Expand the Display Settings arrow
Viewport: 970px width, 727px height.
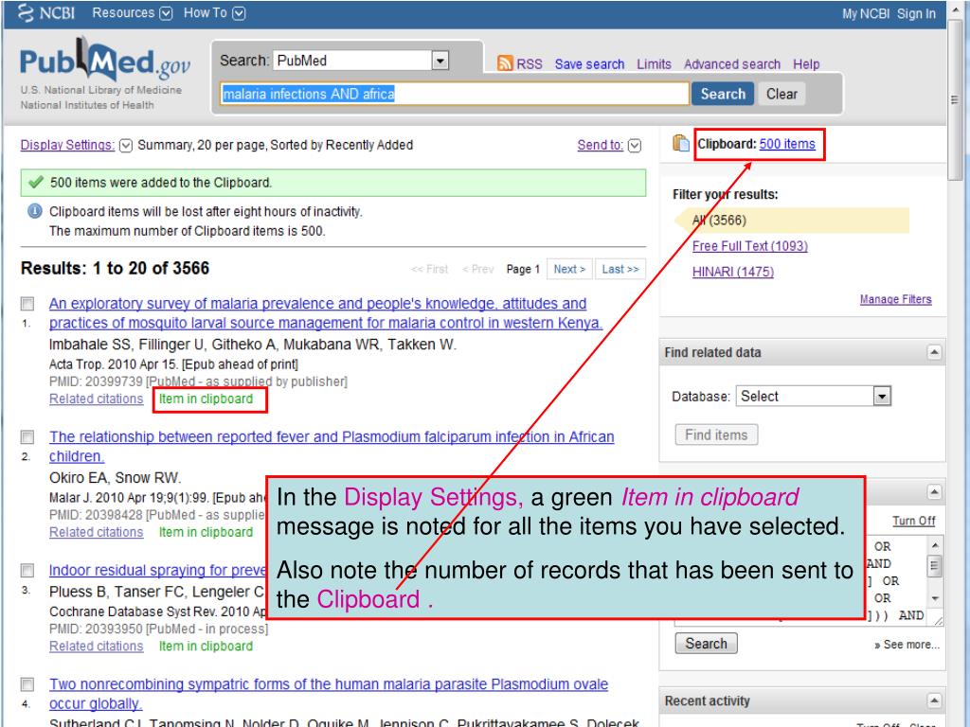(126, 145)
